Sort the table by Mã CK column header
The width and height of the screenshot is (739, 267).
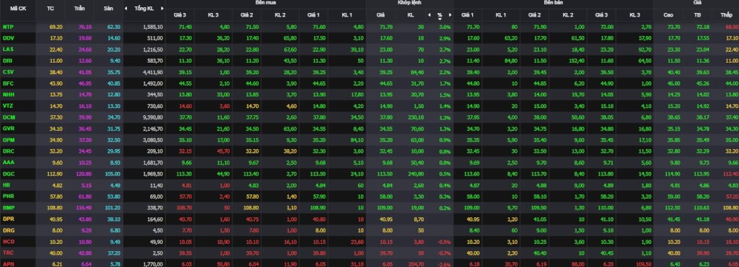17,9
